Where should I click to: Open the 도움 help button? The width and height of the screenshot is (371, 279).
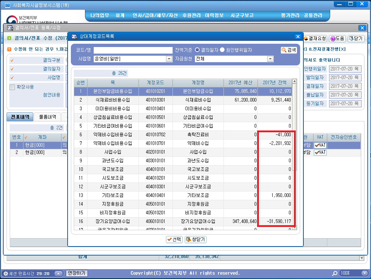point(337,38)
